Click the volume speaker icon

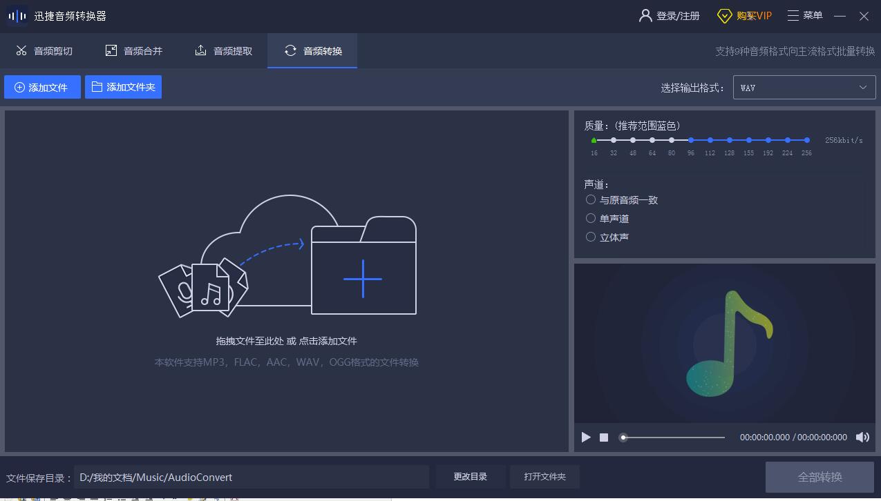point(862,437)
